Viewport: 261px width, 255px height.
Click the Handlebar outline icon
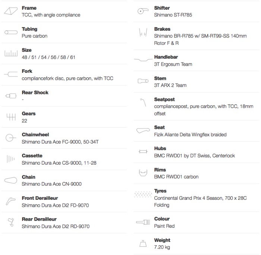click(x=143, y=59)
